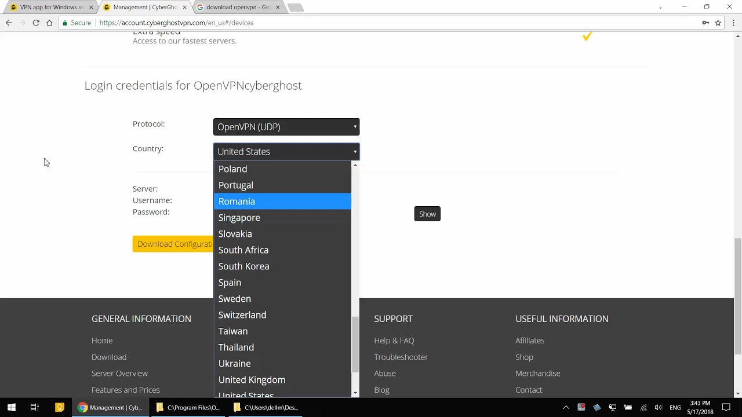
Task: Open Features and Prices link
Action: tap(126, 390)
